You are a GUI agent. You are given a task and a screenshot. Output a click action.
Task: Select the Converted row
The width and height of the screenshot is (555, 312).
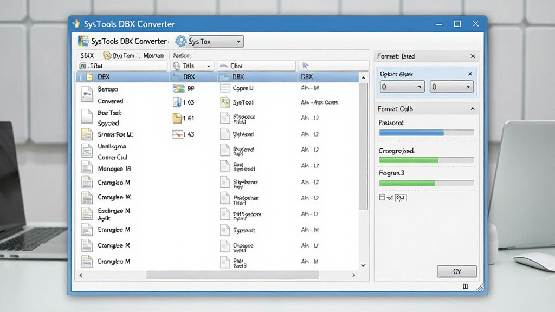click(x=111, y=101)
